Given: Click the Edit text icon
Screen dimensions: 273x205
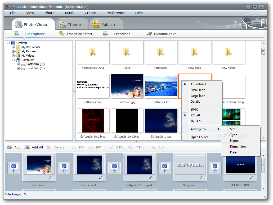Looking at the screenshot, I should 153,147.
